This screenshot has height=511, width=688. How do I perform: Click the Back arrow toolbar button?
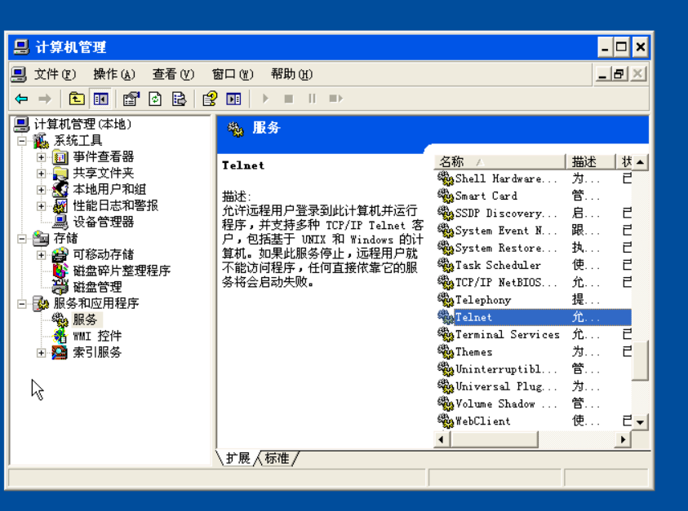[21, 99]
